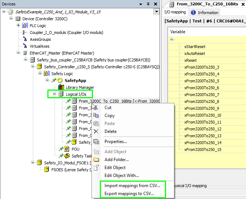
Task: Click the VirtualAxes icon
Action: pos(25,46)
